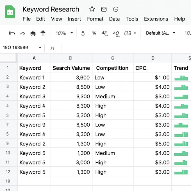Click the $1.00 CPC cell
The image size is (191, 191).
pos(153,77)
